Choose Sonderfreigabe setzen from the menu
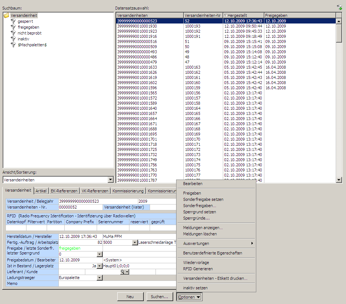 click(203, 199)
